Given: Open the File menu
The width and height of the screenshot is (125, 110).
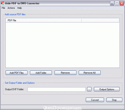Looking at the screenshot, I should pyautogui.click(x=3, y=8).
